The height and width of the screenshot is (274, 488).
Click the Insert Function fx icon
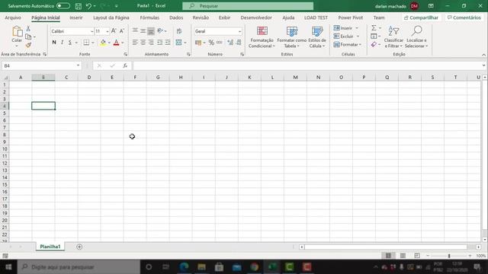point(125,66)
